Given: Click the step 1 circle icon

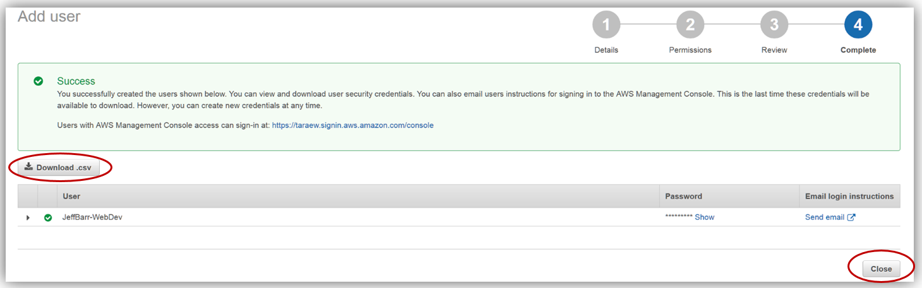Looking at the screenshot, I should pos(606,26).
